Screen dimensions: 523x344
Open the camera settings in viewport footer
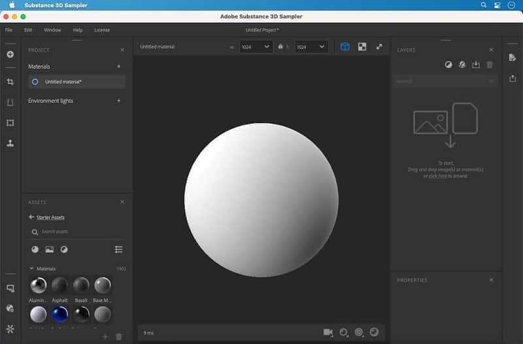(x=328, y=332)
